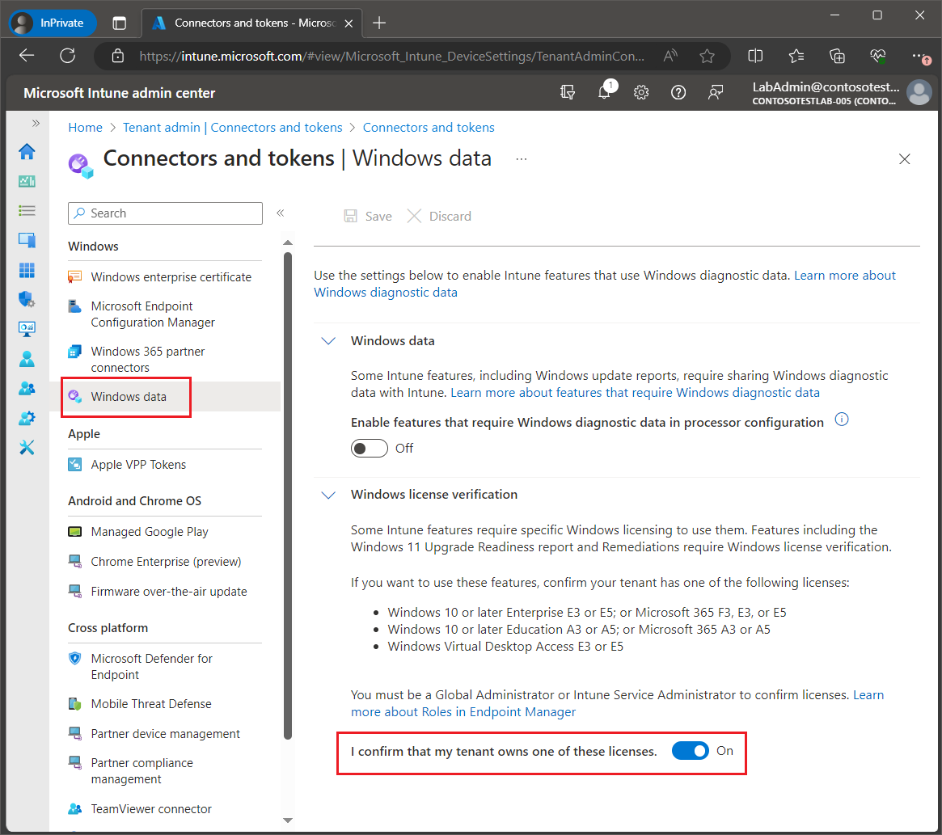The image size is (942, 835).
Task: Open a new browser tab plus button
Action: 379,23
